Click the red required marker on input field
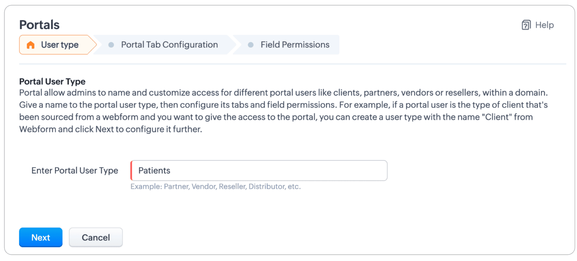Image resolution: width=577 pixels, height=261 pixels. [131, 171]
